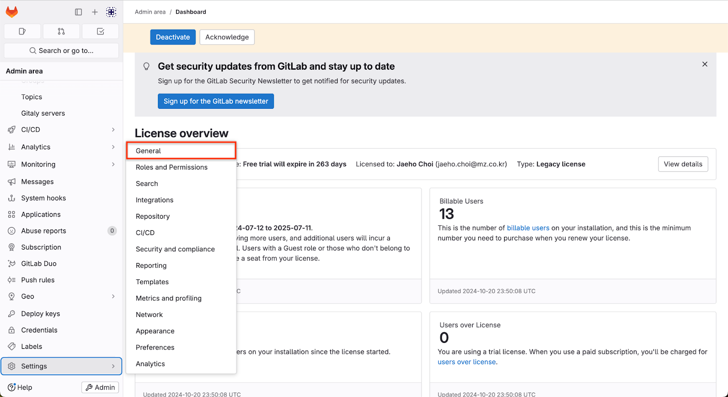Select Integrations in Settings flyout
The height and width of the screenshot is (397, 728).
[181, 200]
